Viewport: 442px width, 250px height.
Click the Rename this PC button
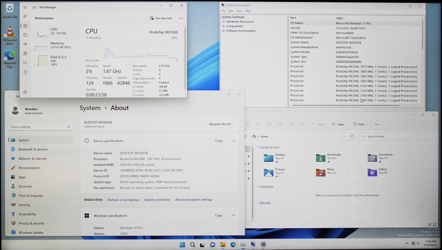(x=220, y=124)
